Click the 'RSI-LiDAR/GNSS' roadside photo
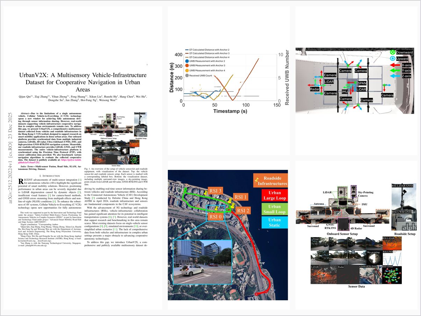 click(x=404, y=196)
